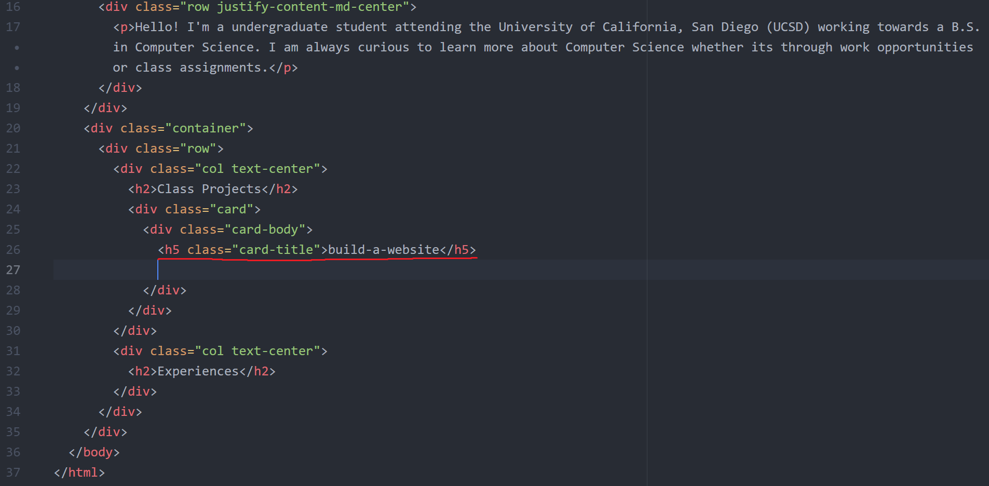Click the 'container' class value on line 20

click(x=206, y=128)
